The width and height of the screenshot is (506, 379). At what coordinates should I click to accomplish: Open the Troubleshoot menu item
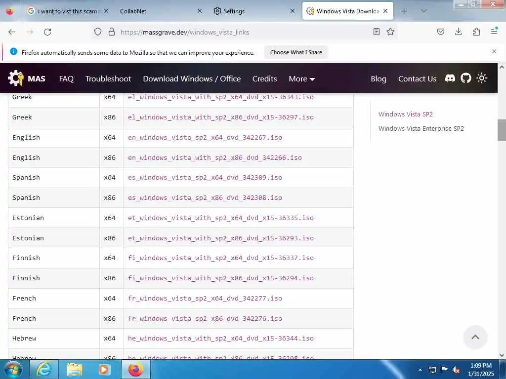click(x=108, y=78)
